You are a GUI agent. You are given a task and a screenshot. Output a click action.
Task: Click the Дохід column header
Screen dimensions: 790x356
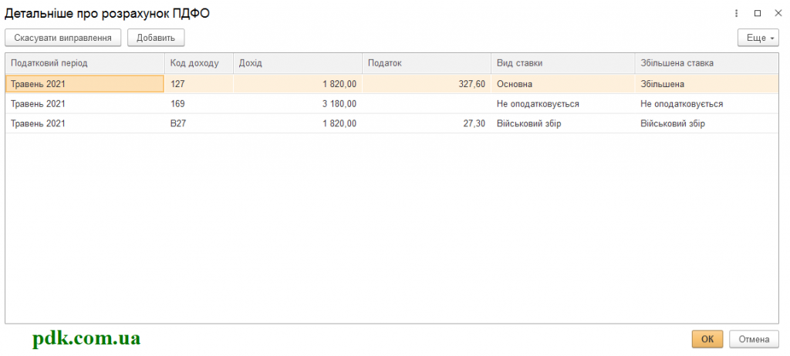click(298, 63)
